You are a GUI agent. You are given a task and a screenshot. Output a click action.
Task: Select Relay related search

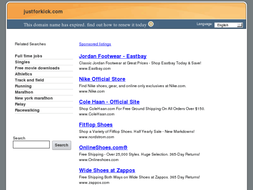20,104
